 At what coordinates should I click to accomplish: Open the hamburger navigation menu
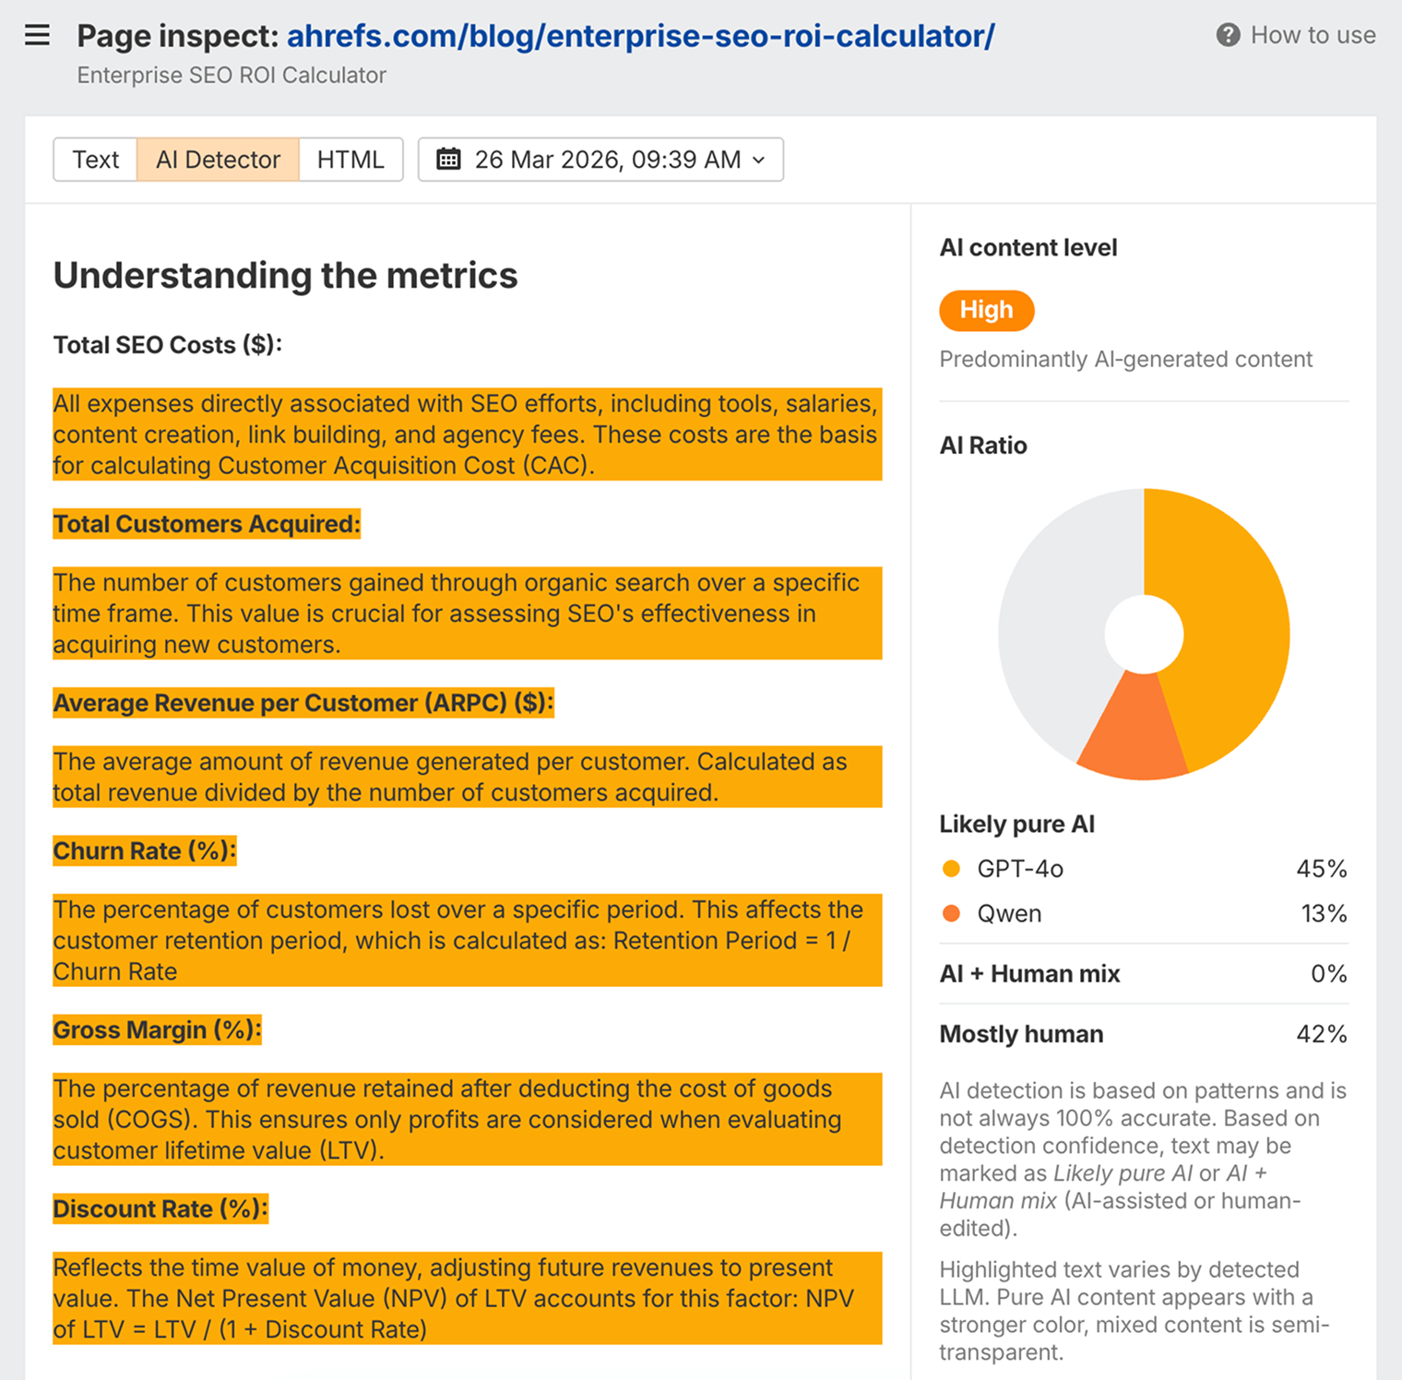tap(37, 35)
